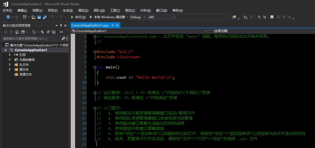Save the current file with the single-disk icon
Image resolution: width=315 pixels, height=148 pixels.
pyautogui.click(x=39, y=17)
